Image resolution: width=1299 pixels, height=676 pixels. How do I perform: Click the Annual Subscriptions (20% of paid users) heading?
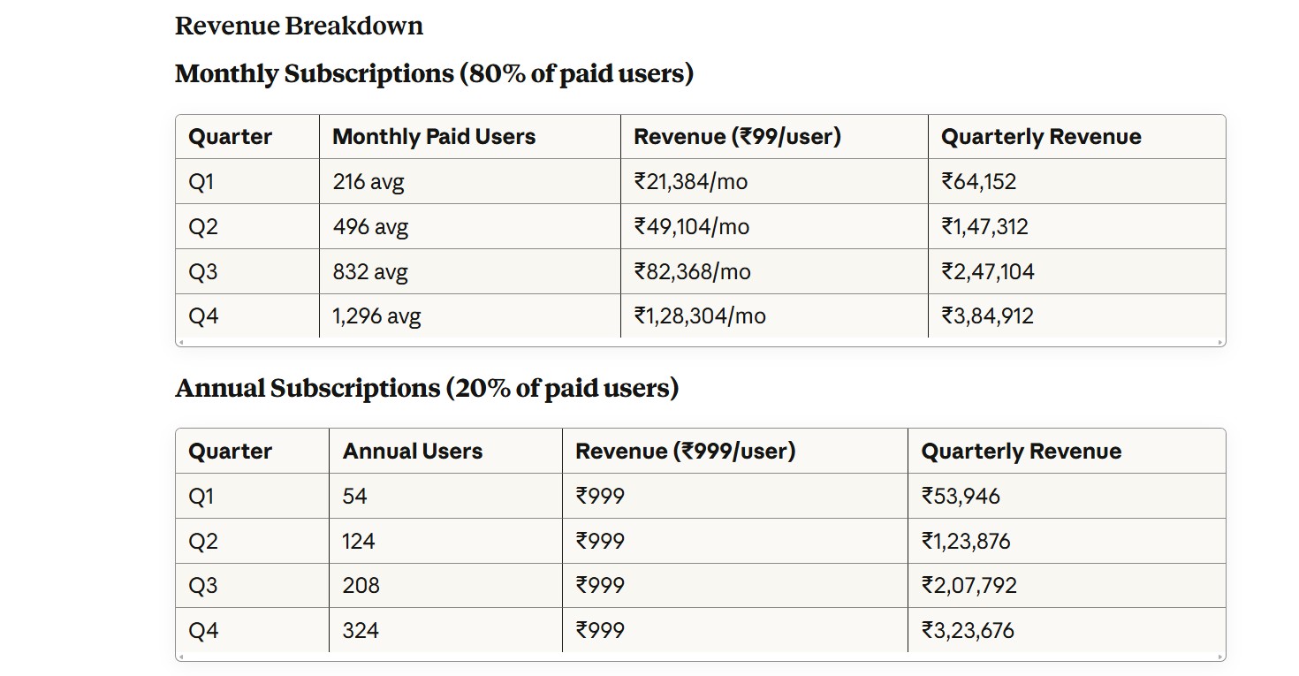tap(427, 388)
